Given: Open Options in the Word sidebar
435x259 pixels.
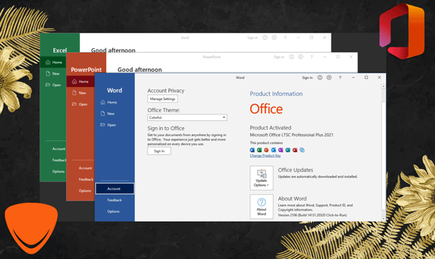Looking at the screenshot, I should point(114,212).
